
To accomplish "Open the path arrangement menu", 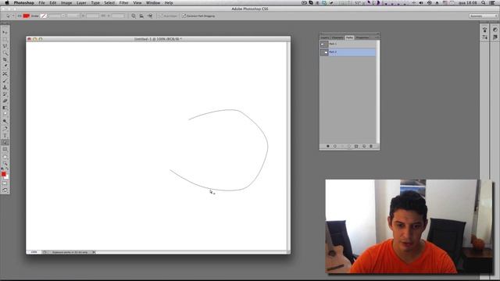I will (x=149, y=16).
